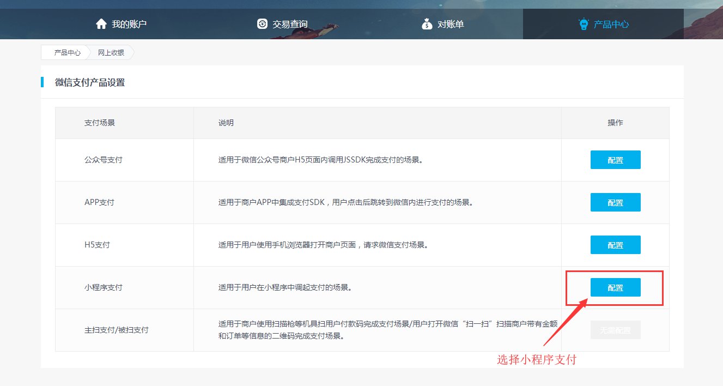723x386 pixels.
Task: Click the 操作 column header
Action: [x=616, y=123]
